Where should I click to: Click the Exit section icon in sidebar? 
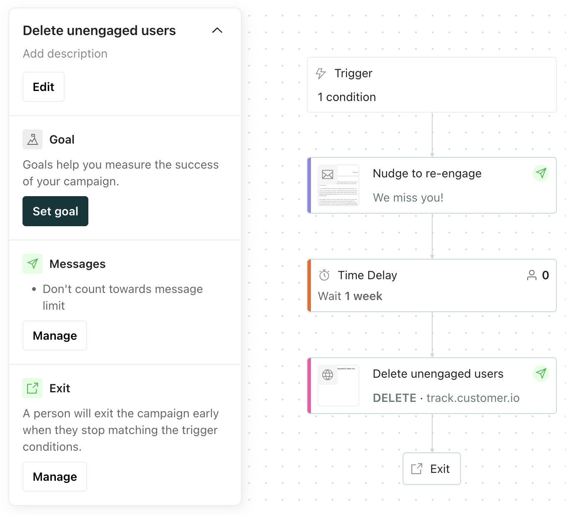pos(33,388)
